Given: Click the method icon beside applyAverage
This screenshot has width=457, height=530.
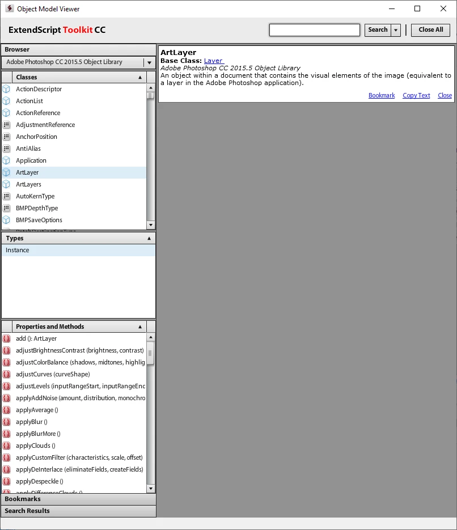Looking at the screenshot, I should click(6, 410).
